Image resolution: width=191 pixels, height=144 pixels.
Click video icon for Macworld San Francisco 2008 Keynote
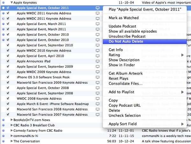(x=98, y=109)
